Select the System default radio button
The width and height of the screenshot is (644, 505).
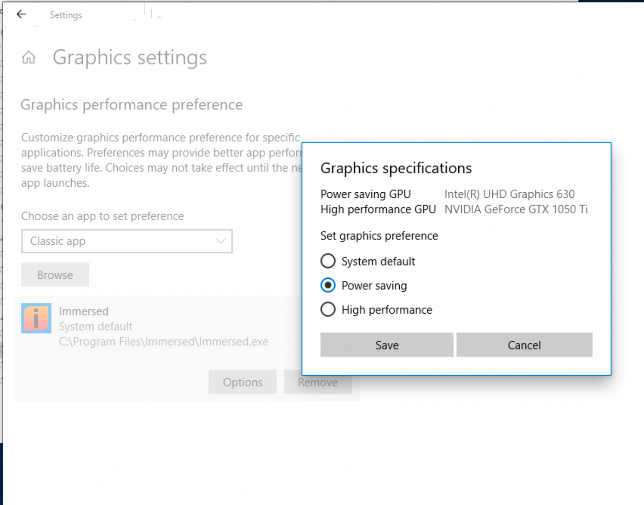(328, 261)
